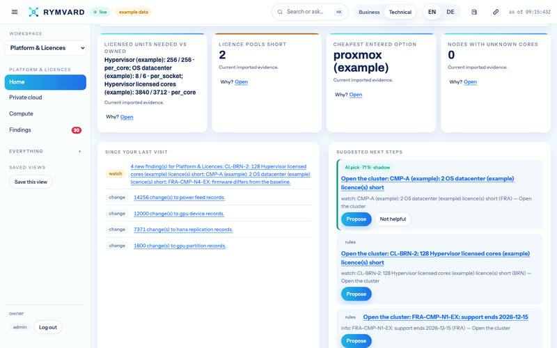Select DE language

pos(450,12)
